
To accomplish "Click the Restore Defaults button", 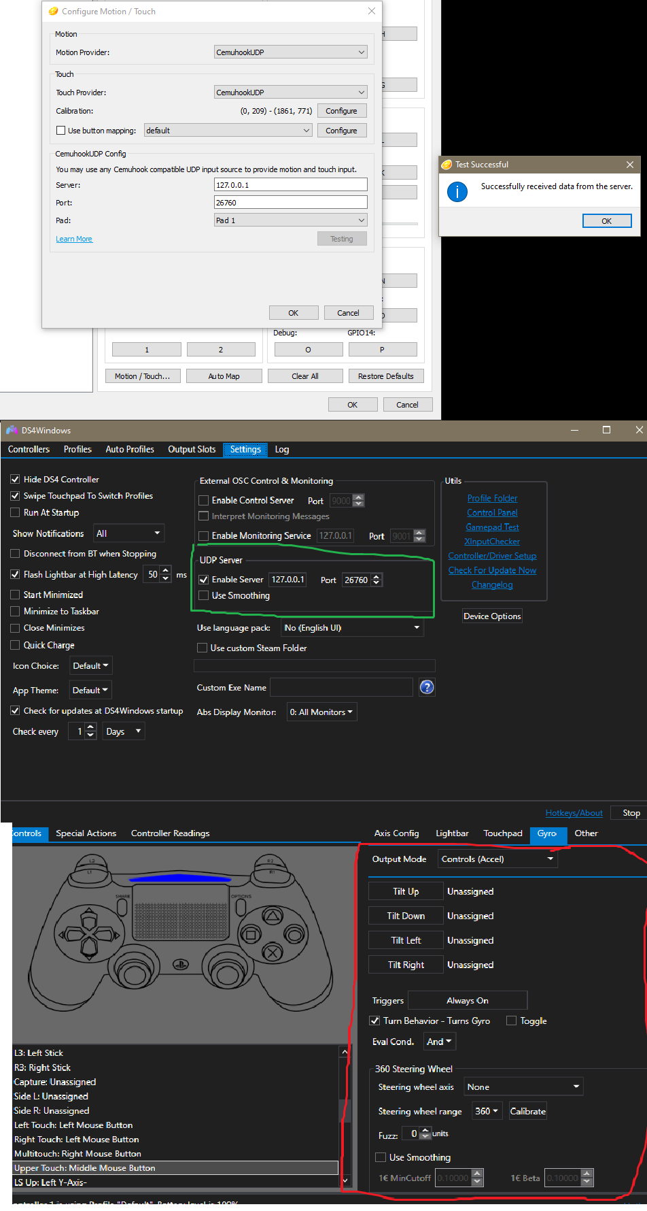I will (386, 376).
